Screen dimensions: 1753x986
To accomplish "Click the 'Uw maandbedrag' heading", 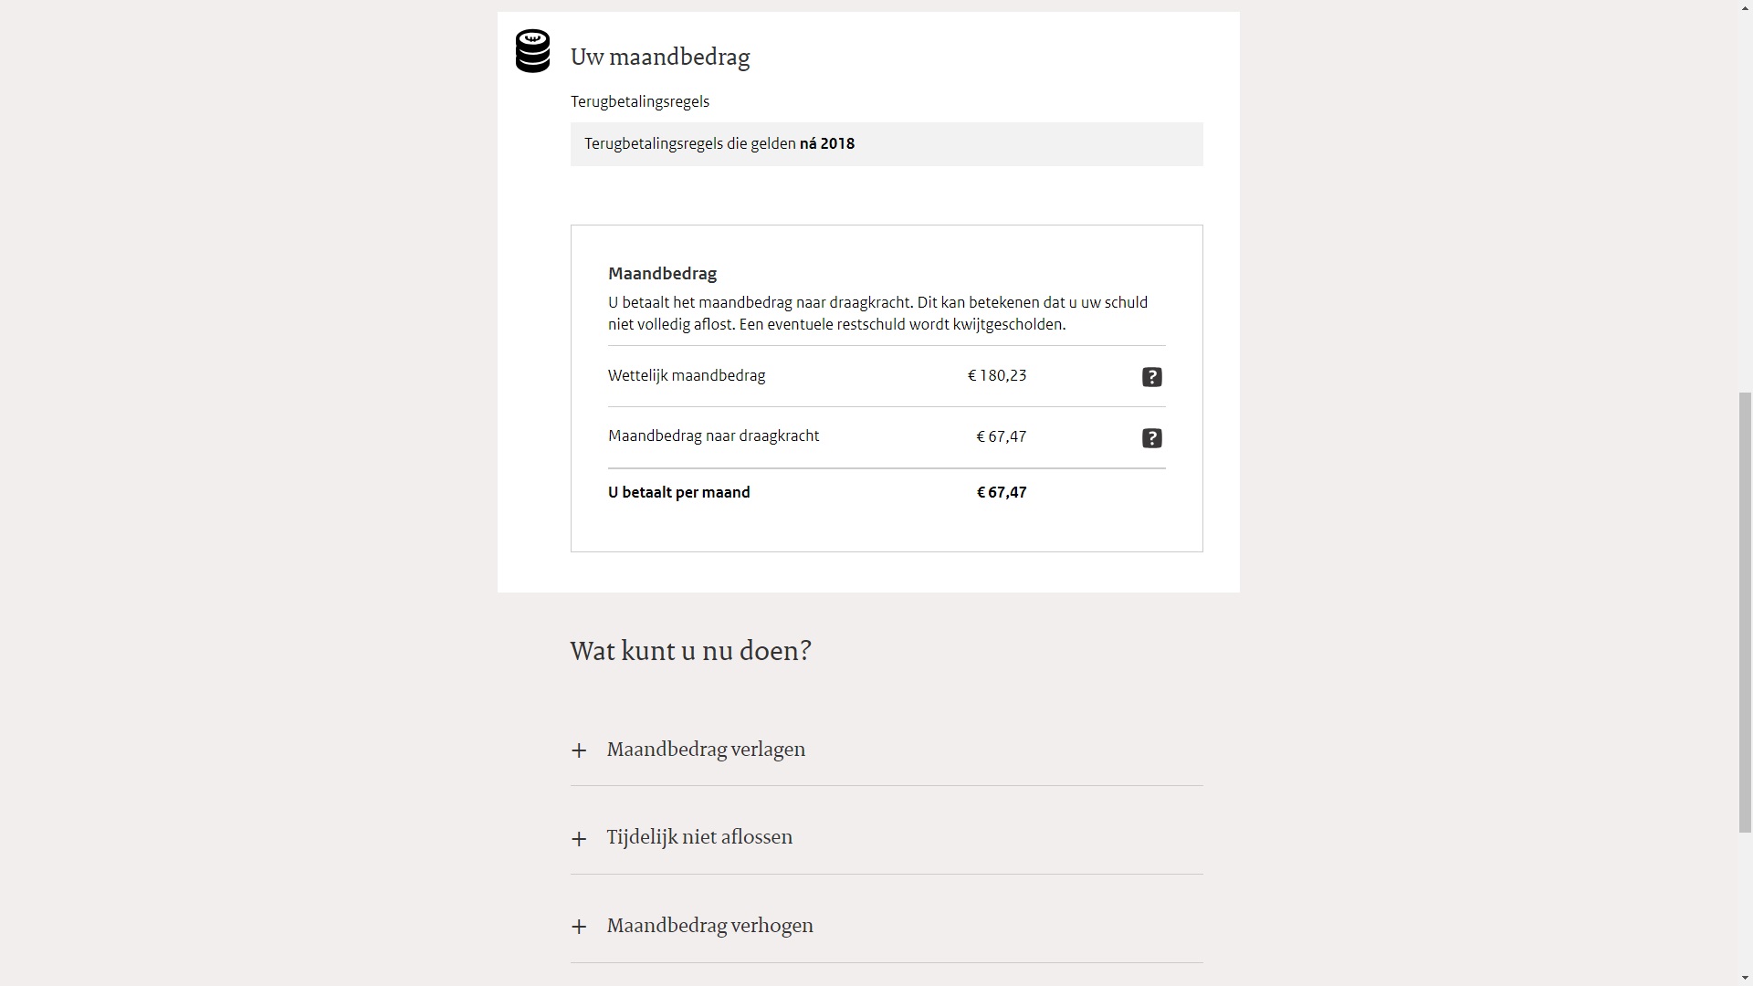I will click(x=660, y=57).
